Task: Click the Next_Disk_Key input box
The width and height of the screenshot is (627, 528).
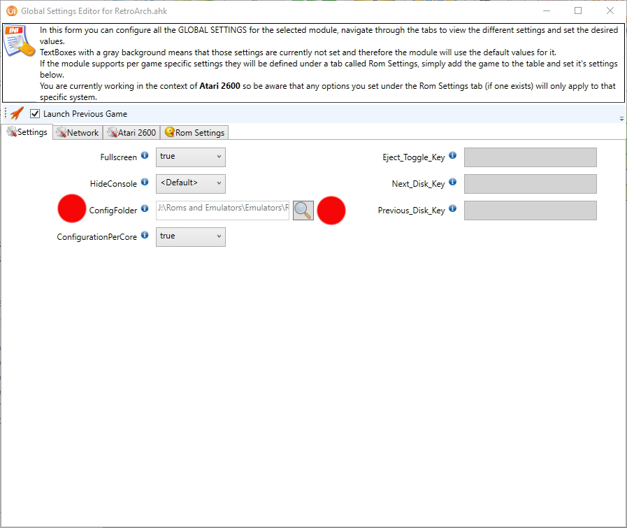Action: [x=530, y=184]
